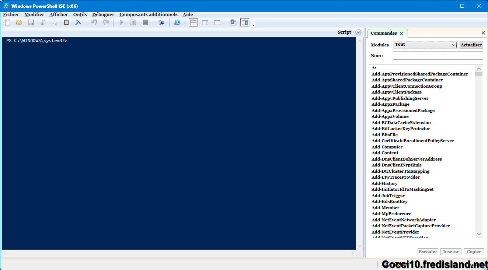Select Add-Member in the command list
This screenshot has height=270, width=488.
[385, 208]
